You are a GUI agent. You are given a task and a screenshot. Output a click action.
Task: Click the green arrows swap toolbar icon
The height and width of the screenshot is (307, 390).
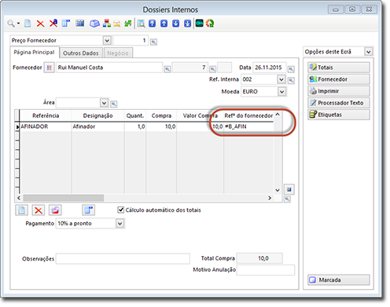[128, 24]
